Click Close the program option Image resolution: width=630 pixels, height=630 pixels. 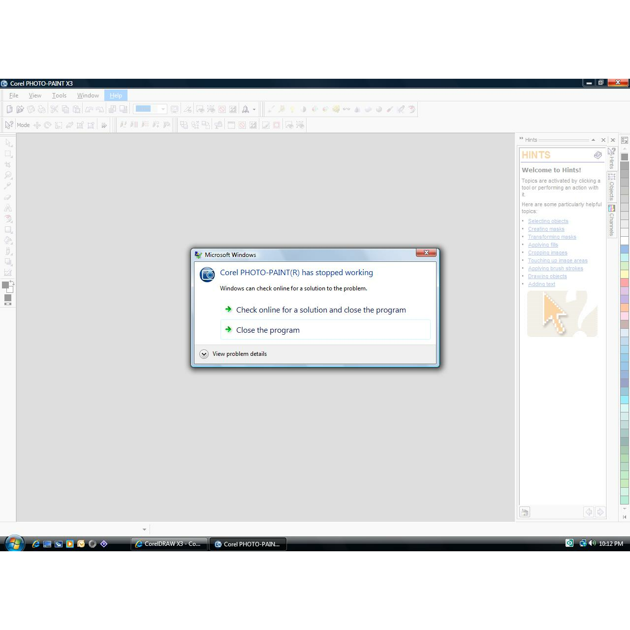325,330
